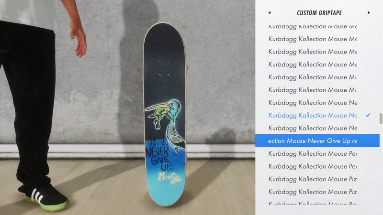
Task: Pick the lower Kurbdogg Mouse Mu entry
Action: pos(313,90)
